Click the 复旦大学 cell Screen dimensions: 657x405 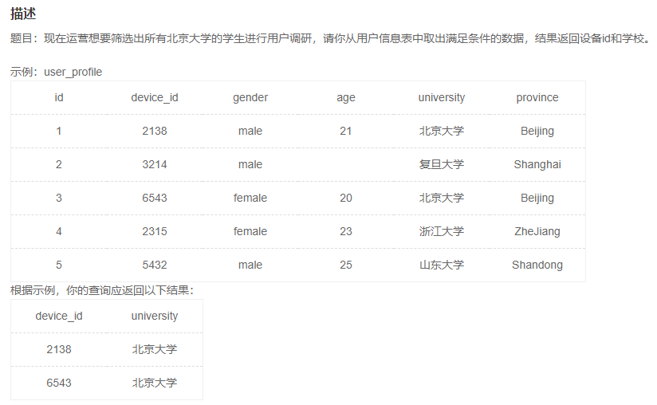click(x=442, y=164)
